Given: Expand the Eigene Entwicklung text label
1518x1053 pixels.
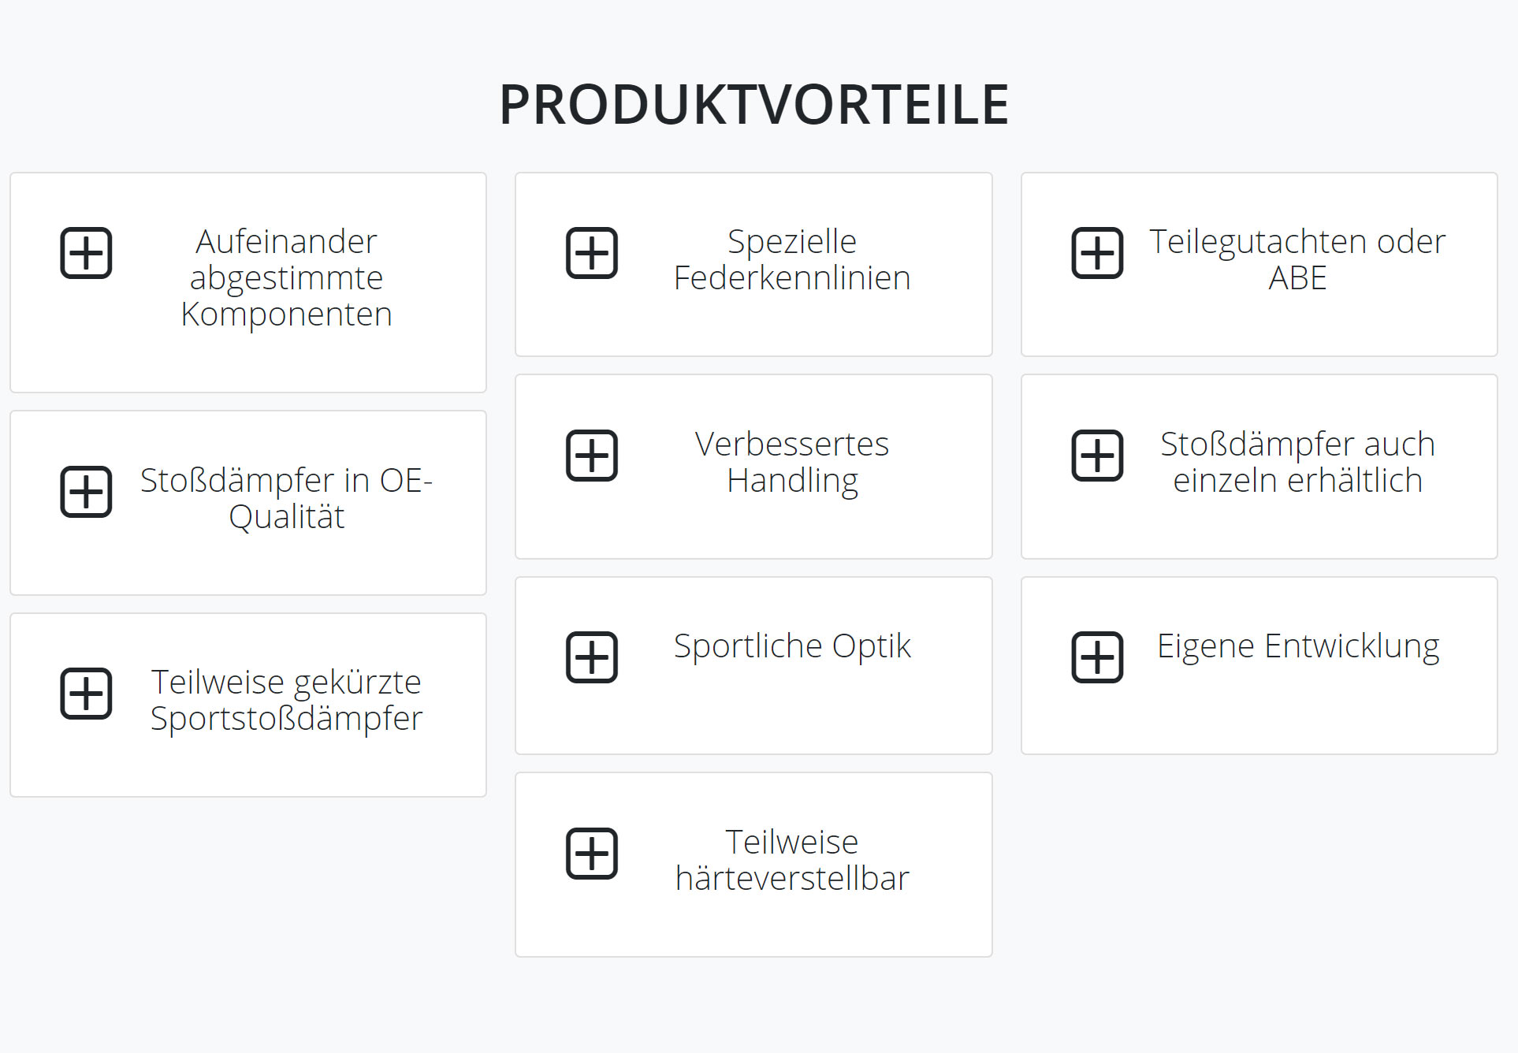Looking at the screenshot, I should coord(1297,646).
